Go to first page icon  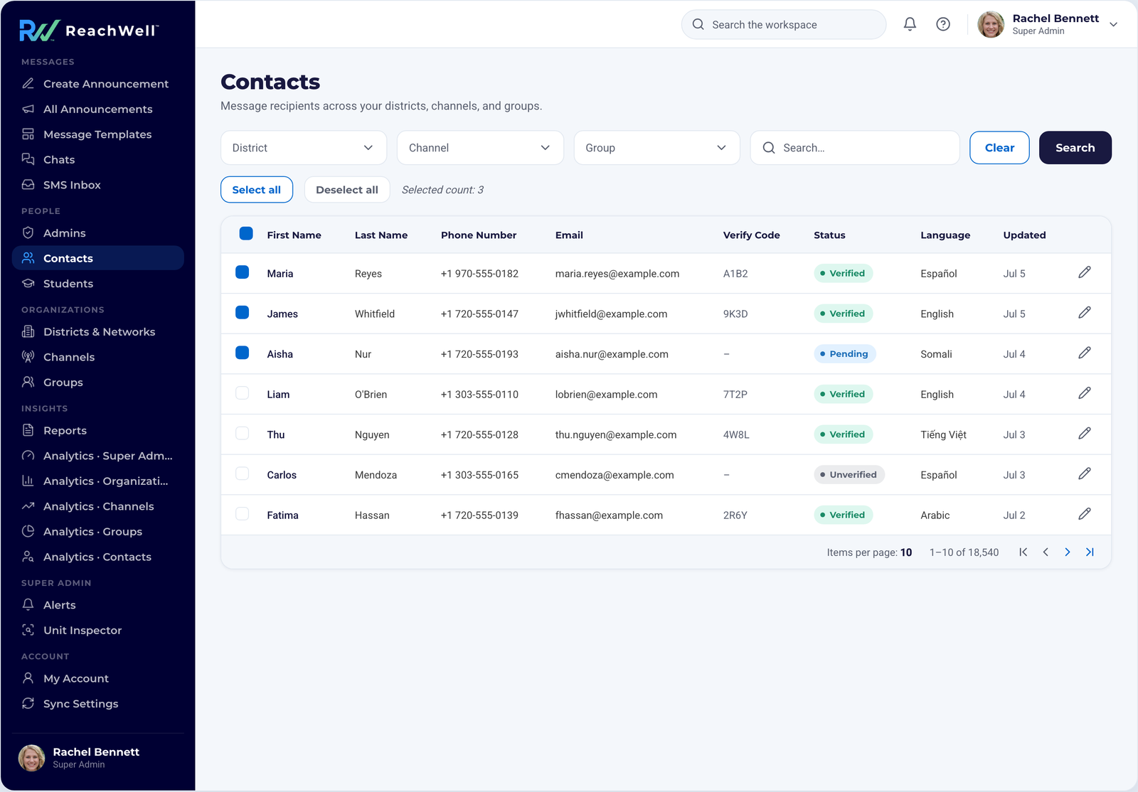[1023, 552]
